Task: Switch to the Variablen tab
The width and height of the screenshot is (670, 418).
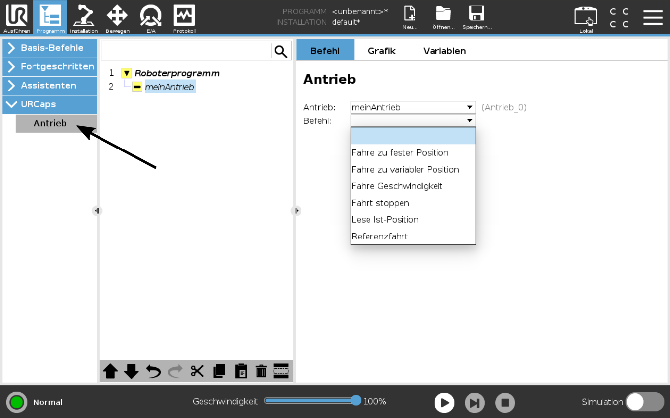Action: coord(444,51)
